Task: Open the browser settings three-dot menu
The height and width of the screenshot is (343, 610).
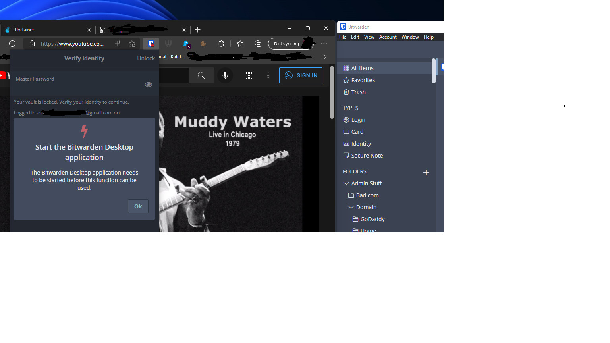Action: click(x=324, y=44)
